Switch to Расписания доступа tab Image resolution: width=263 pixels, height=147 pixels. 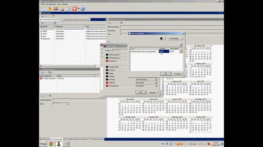(50, 20)
